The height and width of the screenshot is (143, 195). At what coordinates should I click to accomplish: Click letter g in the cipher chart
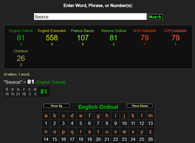point(98,116)
